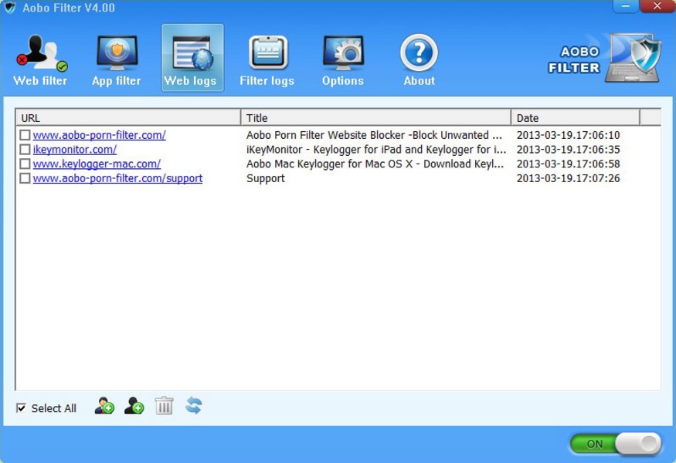Sort list by Title column header
676x463 pixels.
(375, 118)
